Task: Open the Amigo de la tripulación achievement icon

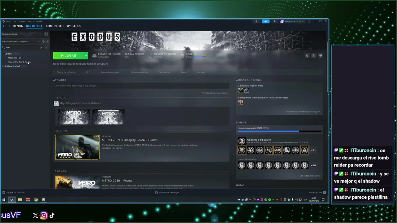Action: tap(242, 141)
